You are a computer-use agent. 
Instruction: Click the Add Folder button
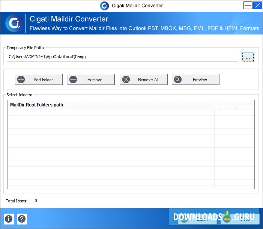click(x=39, y=79)
